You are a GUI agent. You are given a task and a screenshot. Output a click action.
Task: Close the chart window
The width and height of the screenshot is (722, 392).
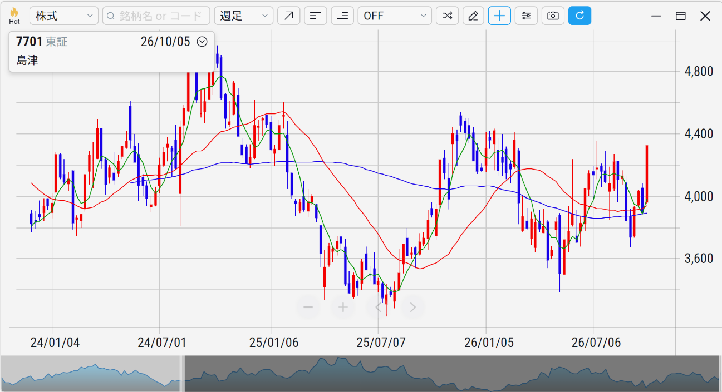705,16
